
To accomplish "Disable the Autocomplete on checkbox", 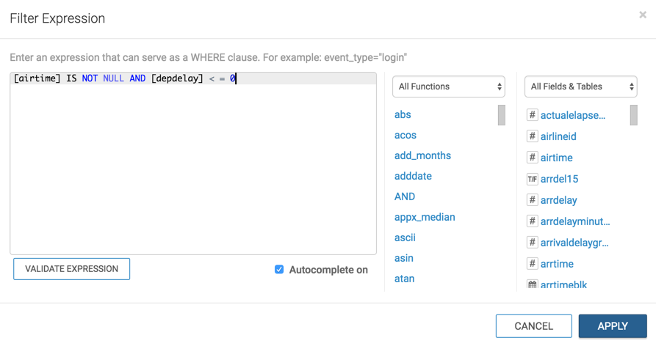I will [279, 270].
